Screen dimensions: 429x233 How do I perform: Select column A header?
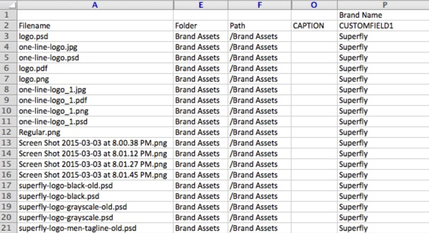tap(95, 5)
